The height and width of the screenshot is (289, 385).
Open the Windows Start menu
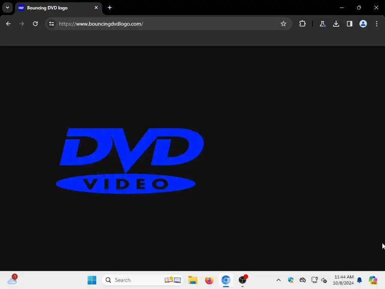click(x=92, y=280)
